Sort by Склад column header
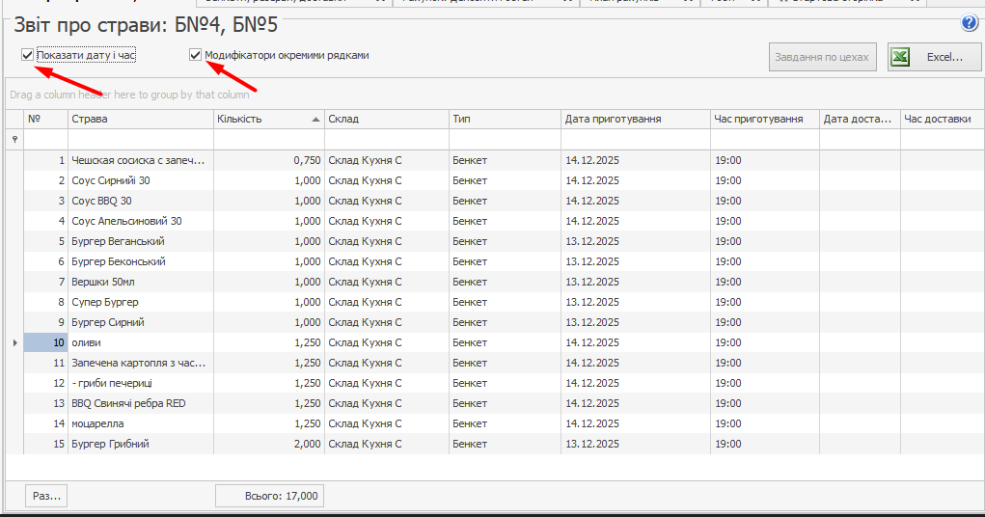 coord(386,119)
